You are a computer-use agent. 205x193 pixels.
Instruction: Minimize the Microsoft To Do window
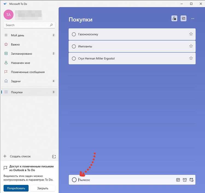tap(181, 4)
